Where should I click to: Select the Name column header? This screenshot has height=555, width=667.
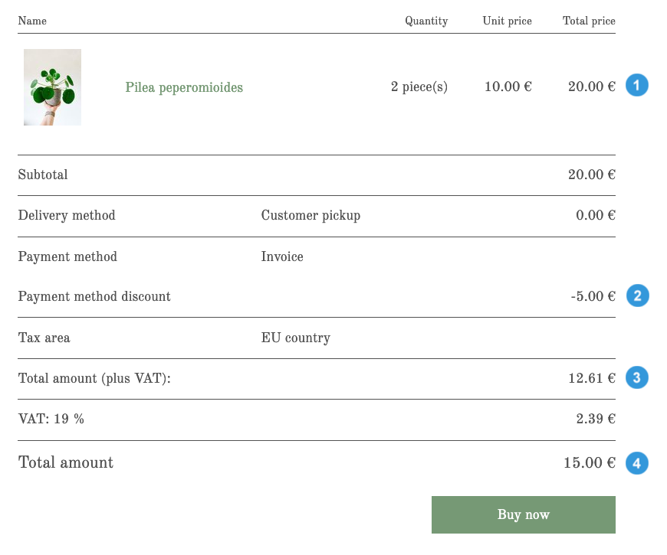32,21
